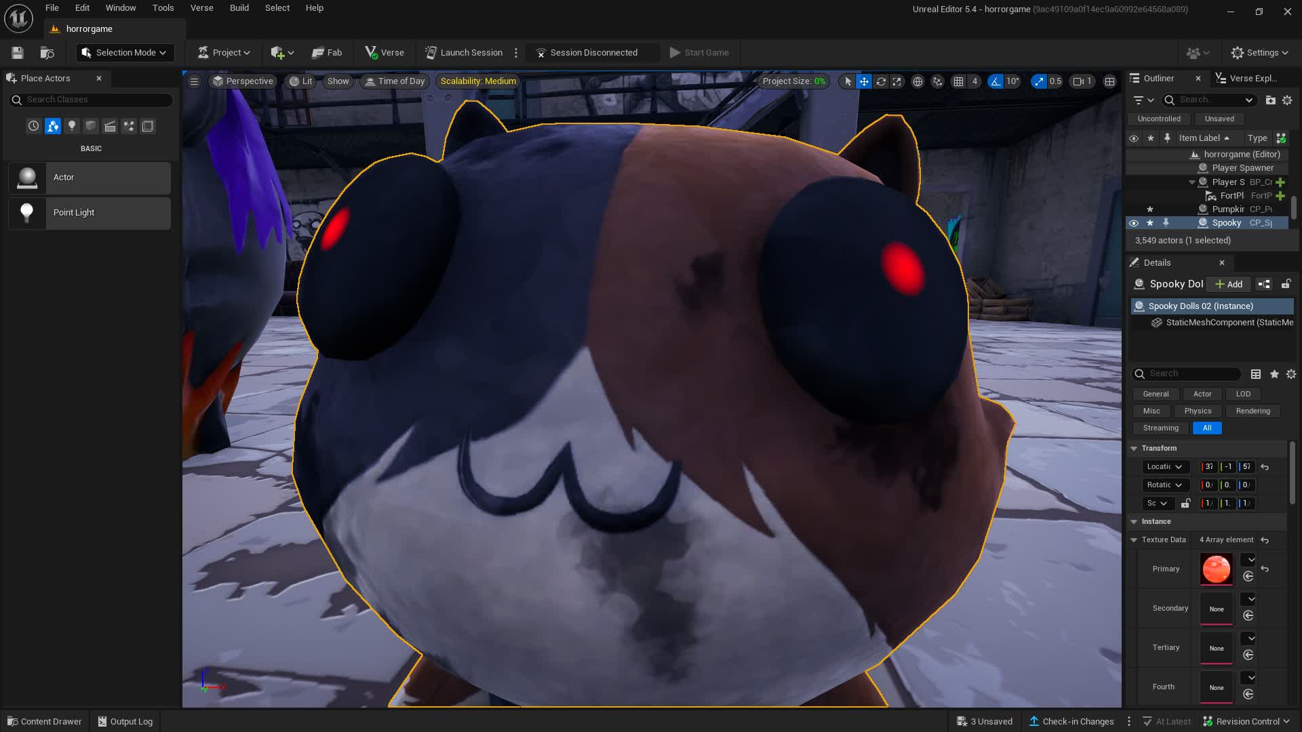Activate the scale transform gizmo tool
Image resolution: width=1302 pixels, height=732 pixels.
click(897, 81)
